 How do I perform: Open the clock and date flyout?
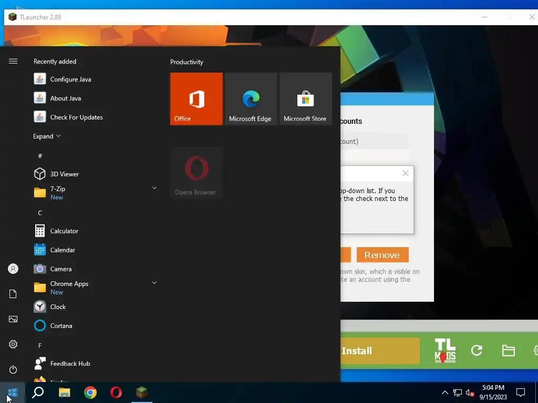[x=493, y=393]
